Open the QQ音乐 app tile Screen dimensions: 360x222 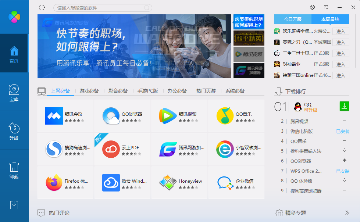pos(236,116)
